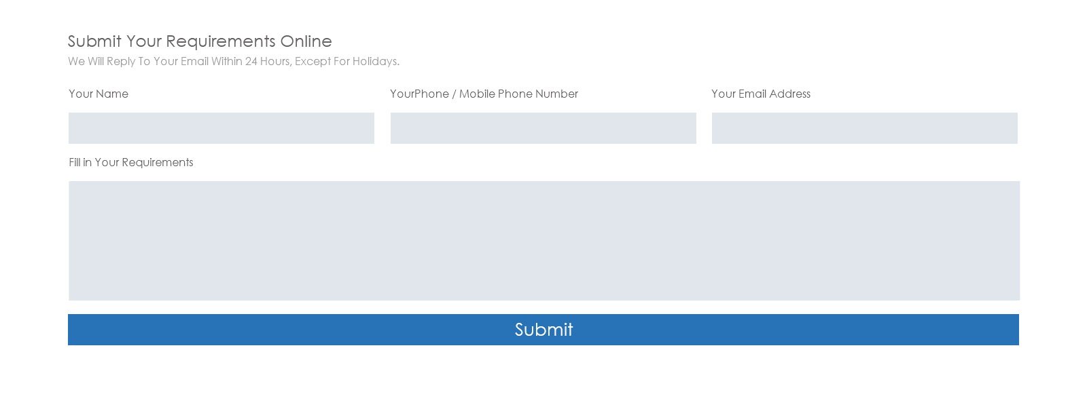
Task: Click the 24-hour reply notice text
Action: pyautogui.click(x=234, y=61)
